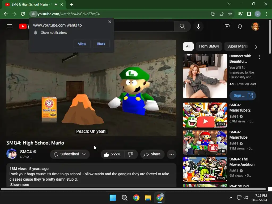Open the Windows Start menu
This screenshot has height=204, width=272.
(x=113, y=198)
